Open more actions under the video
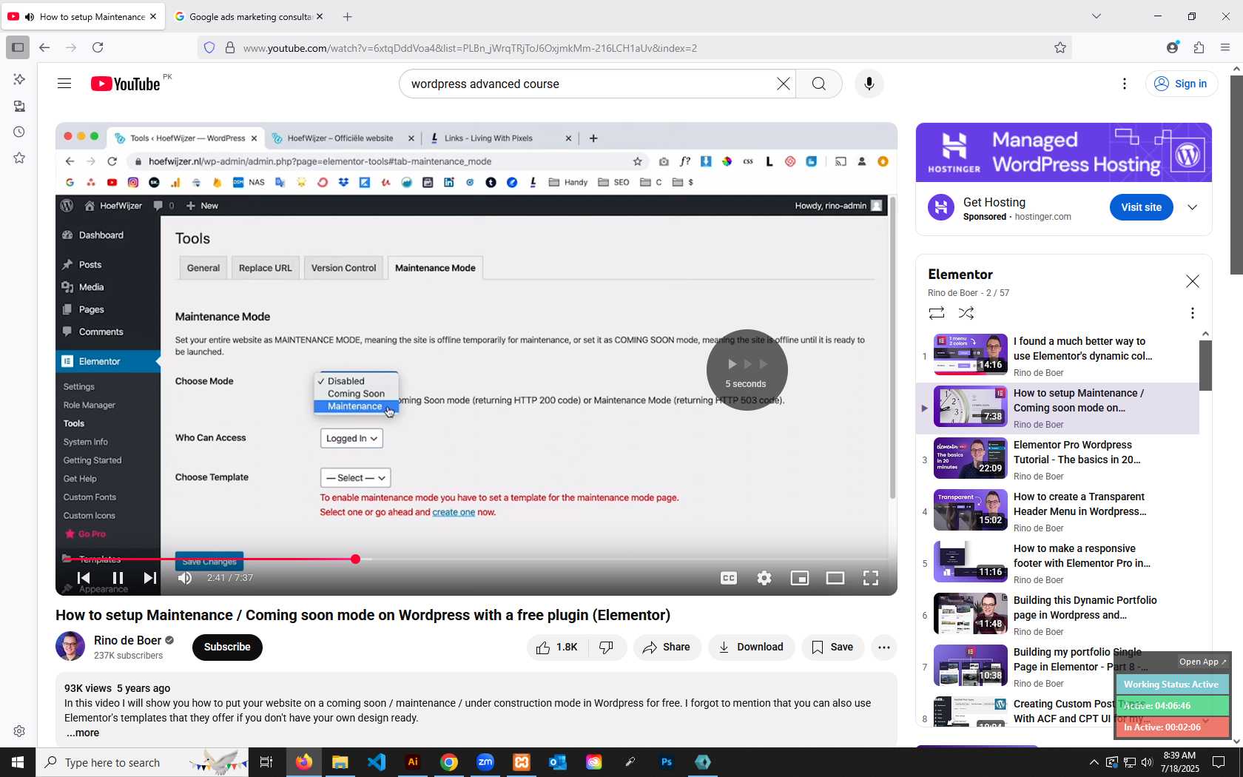The width and height of the screenshot is (1243, 777). pos(884,647)
